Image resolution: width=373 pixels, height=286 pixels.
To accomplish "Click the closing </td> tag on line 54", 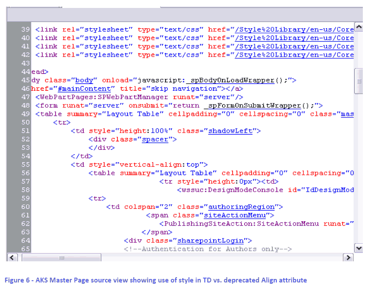I will click(82, 156).
